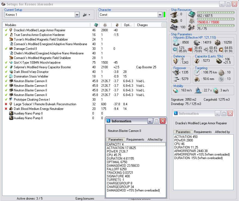This screenshot has width=239, height=201.
Task: Click the green indicator beside the Character dropdown
Action: (164, 15)
